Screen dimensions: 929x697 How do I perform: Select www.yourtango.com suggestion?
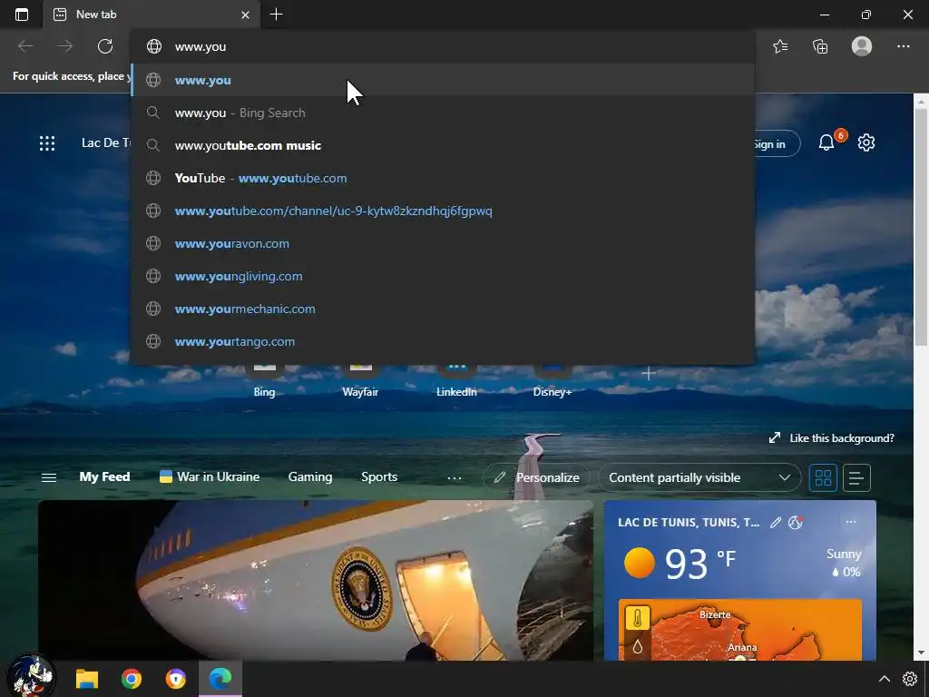pos(442,341)
